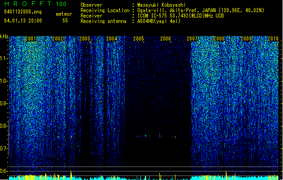Screen dimensions: 283x180
Task: Click the 1.1 kHz axis tick label
Action: tap(4, 58)
